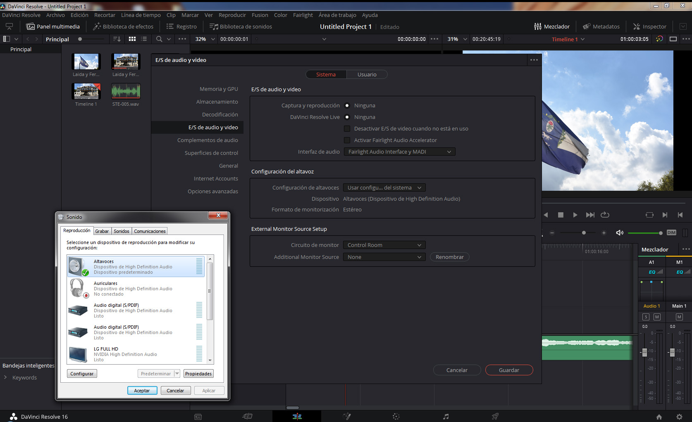Screen dimensions: 692x422
Task: Open the Fairlight menu
Action: pyautogui.click(x=303, y=15)
